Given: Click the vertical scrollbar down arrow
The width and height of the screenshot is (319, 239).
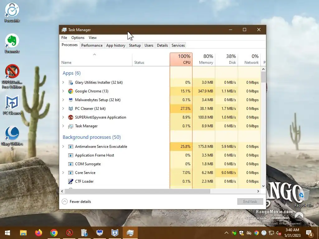Looking at the screenshot, I should click(263, 186).
